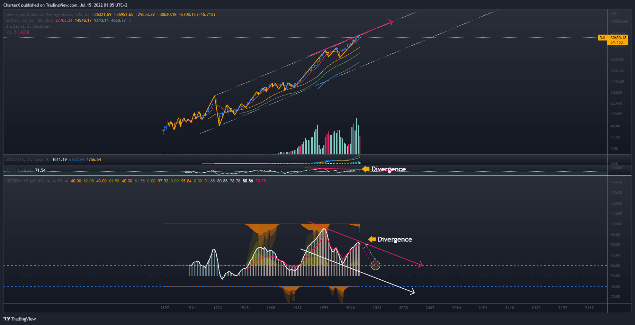Click the 2067 time axis label

[430, 308]
